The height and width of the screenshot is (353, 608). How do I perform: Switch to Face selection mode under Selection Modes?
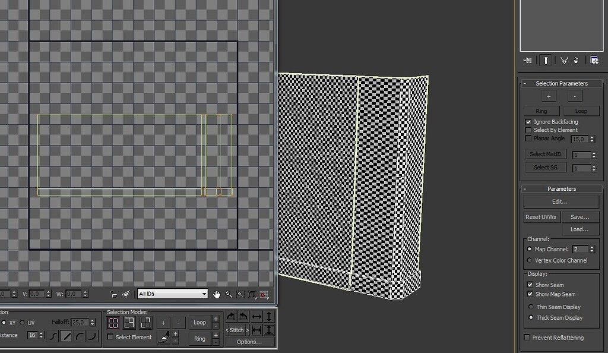pos(144,322)
